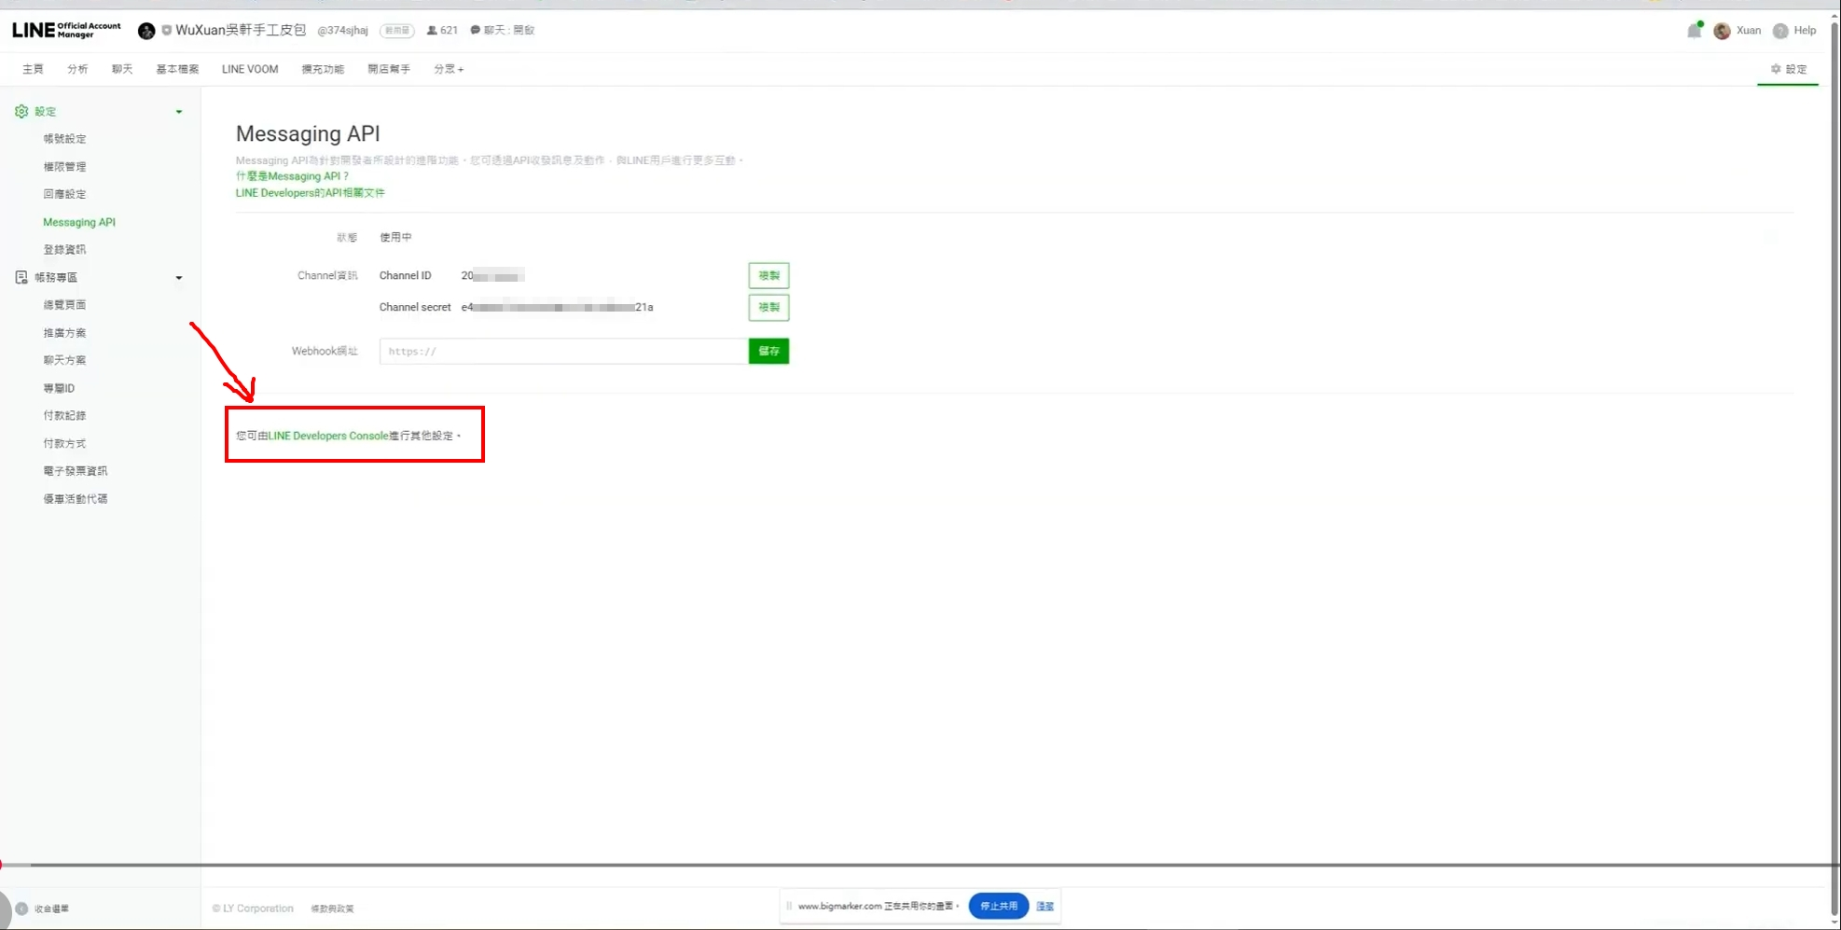The image size is (1841, 930).
Task: Go to the 主頁 tab
Action: click(x=33, y=69)
